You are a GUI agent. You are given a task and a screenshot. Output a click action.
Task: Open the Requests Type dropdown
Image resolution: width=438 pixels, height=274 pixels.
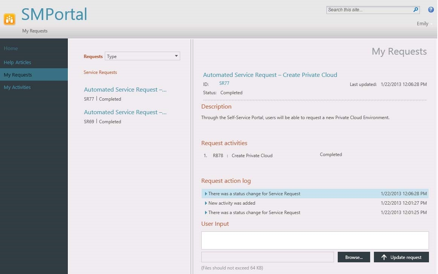pos(142,56)
